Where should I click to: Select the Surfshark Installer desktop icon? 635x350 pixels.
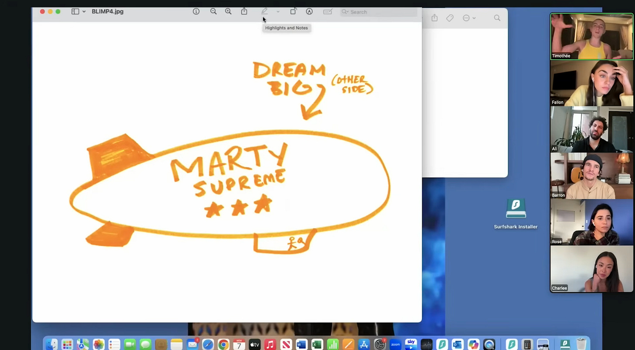point(516,214)
